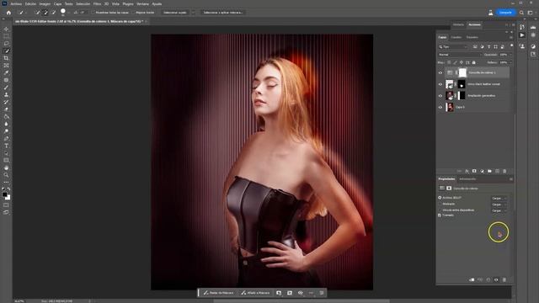Viewport: 539px width, 303px height.
Task: Hide the Ampliación generativa layer
Action: tap(440, 96)
